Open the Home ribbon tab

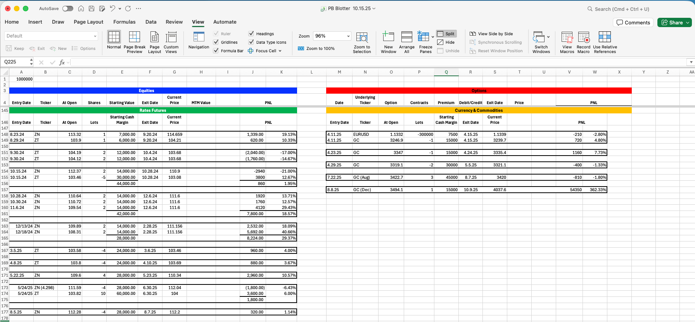[12, 22]
